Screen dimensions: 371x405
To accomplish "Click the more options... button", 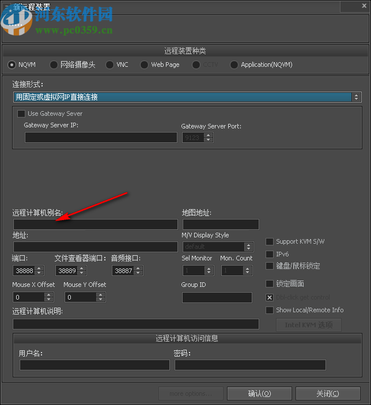I will [x=191, y=393].
